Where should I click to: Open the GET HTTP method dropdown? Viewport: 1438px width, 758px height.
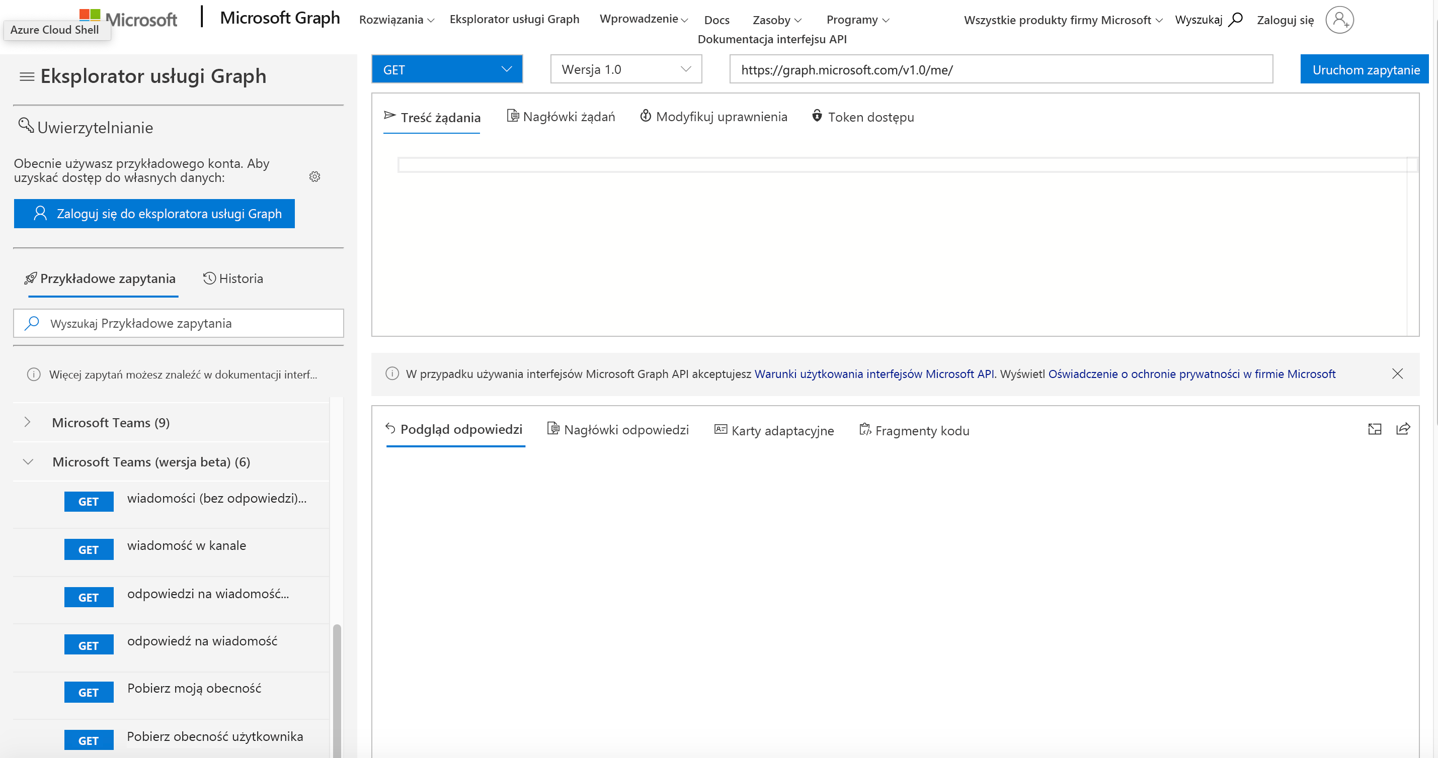pos(447,68)
